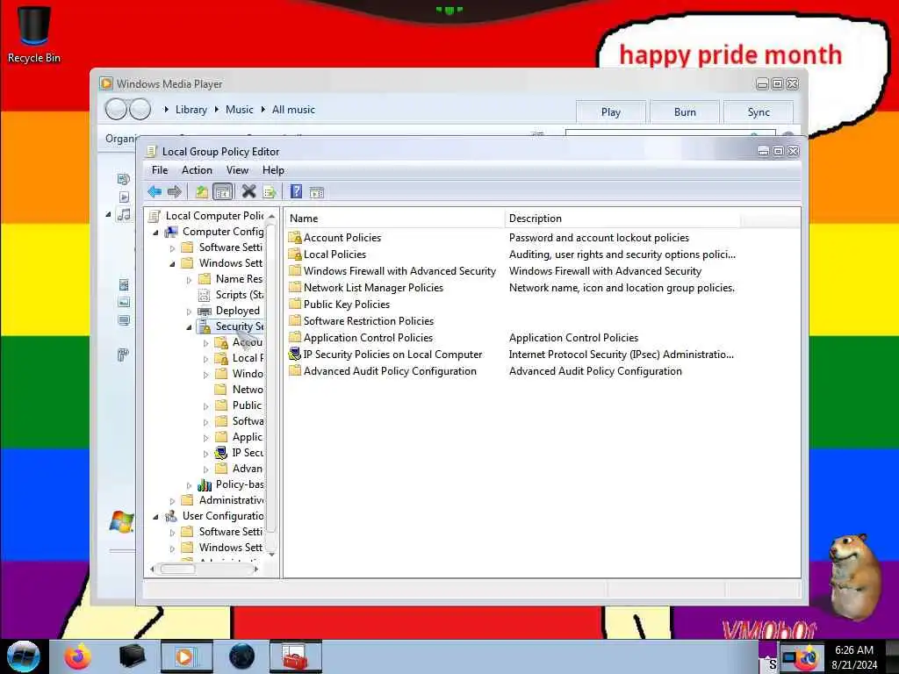Select IP Security tree item
This screenshot has width=899, height=674.
pos(240,453)
